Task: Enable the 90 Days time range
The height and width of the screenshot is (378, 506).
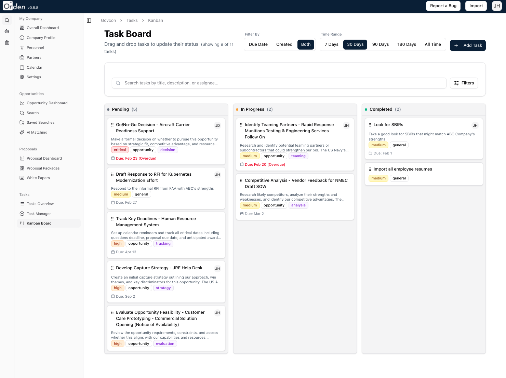Action: pos(380,44)
